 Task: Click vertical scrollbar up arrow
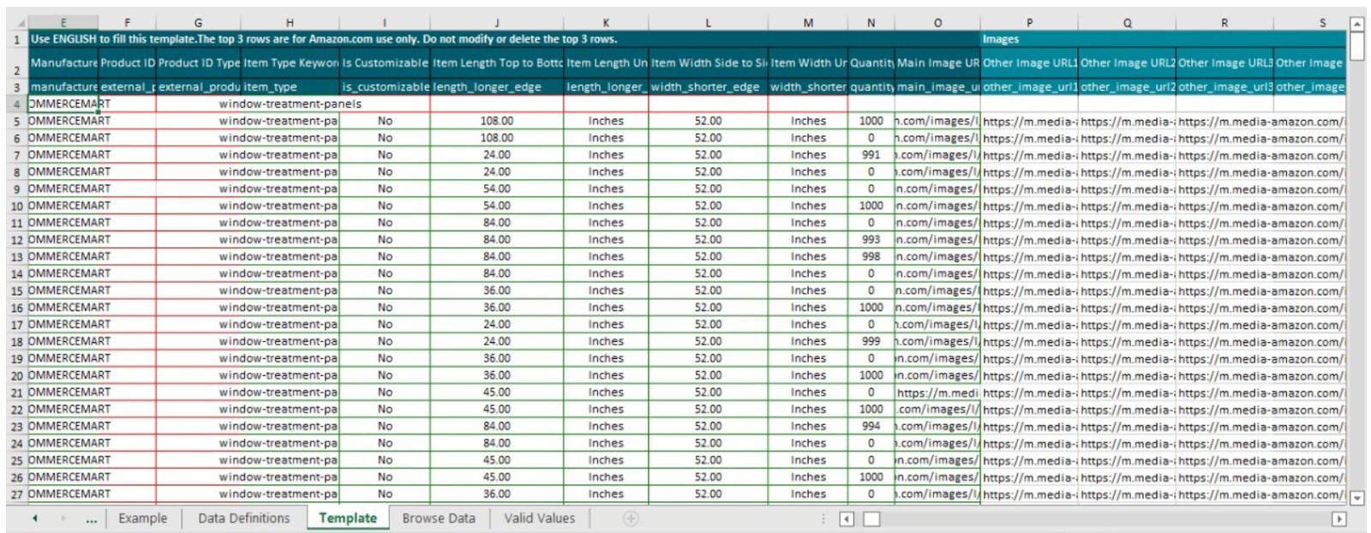(1356, 25)
